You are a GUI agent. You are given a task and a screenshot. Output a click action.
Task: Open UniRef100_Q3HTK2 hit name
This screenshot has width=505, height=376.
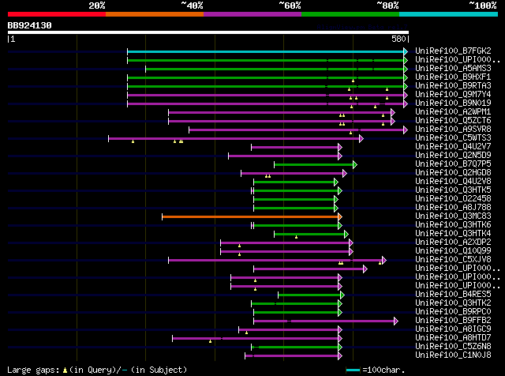tap(453, 303)
